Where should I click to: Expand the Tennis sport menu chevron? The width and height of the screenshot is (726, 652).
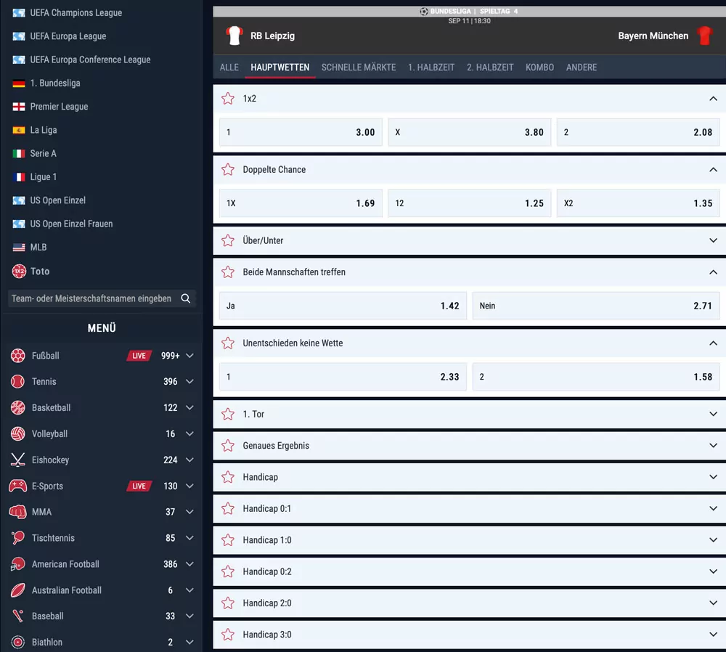[x=189, y=382]
